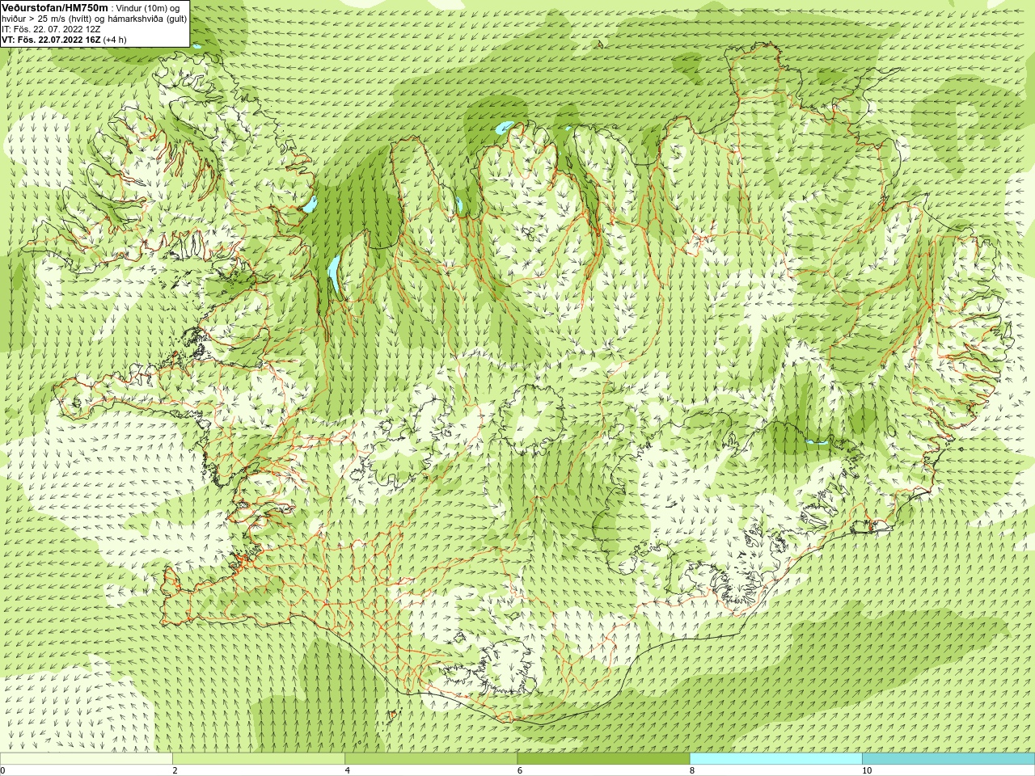
Task: Click the light yellow 0–2 m/s legend swatch
Action: (86, 759)
